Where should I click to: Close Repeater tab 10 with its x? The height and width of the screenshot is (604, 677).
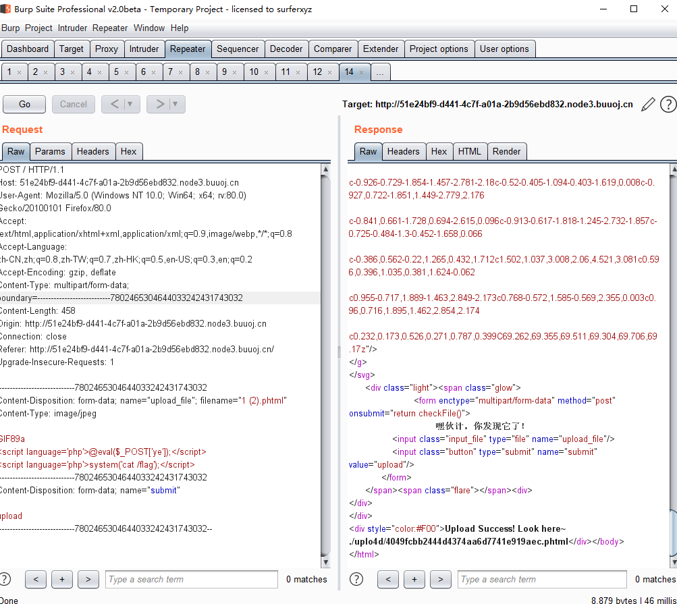(267, 72)
